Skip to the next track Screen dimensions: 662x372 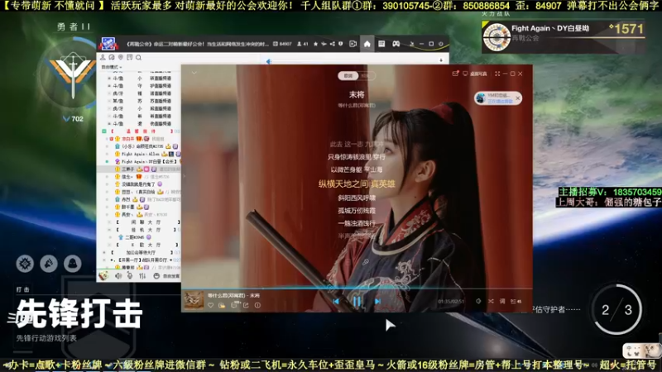(x=378, y=301)
